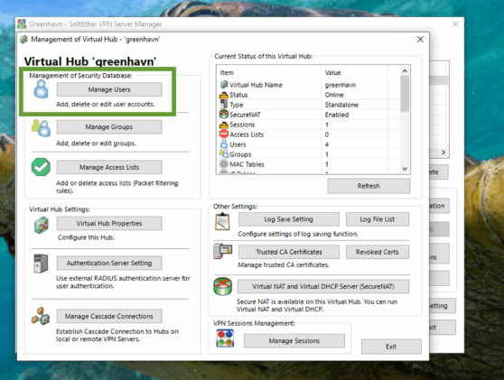Click Manage Cascade Connections button
Image resolution: width=504 pixels, height=380 pixels.
click(x=109, y=317)
